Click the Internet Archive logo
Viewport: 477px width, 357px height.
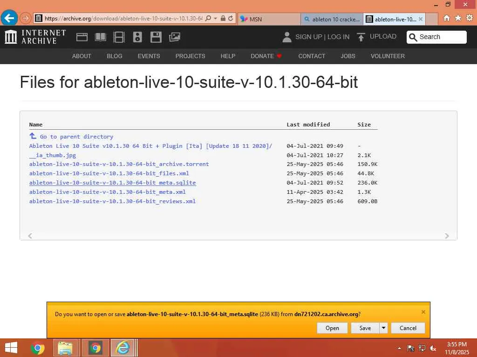(x=35, y=37)
